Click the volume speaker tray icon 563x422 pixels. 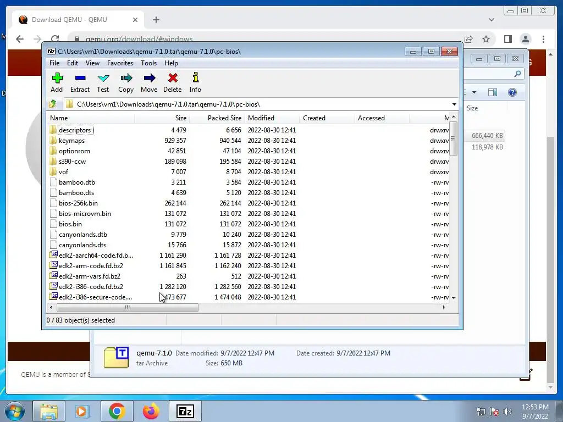[507, 411]
